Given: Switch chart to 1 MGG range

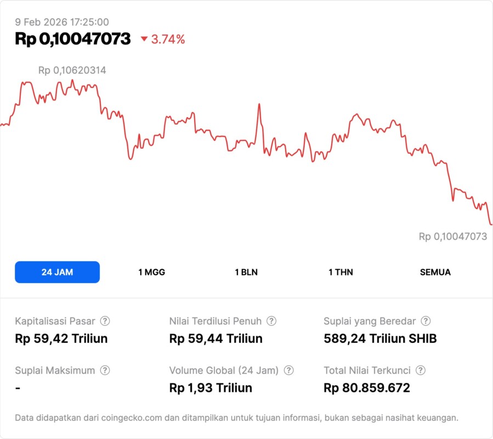Looking at the screenshot, I should pyautogui.click(x=151, y=272).
